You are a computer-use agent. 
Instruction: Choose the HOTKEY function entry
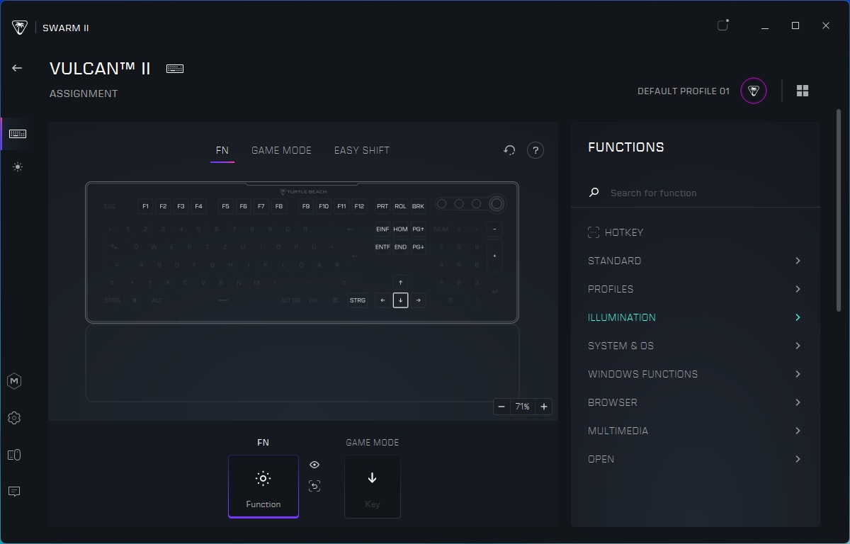615,232
